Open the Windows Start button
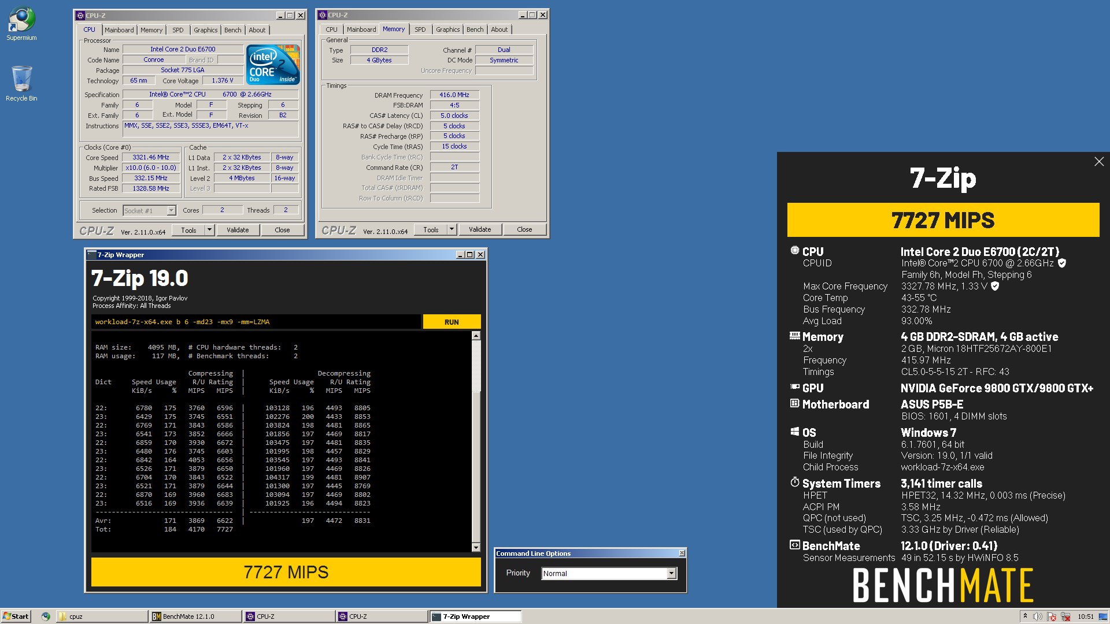This screenshot has height=624, width=1110. click(x=16, y=616)
